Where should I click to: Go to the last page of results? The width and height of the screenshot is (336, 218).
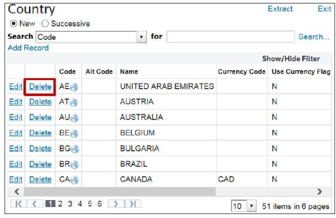[133, 204]
